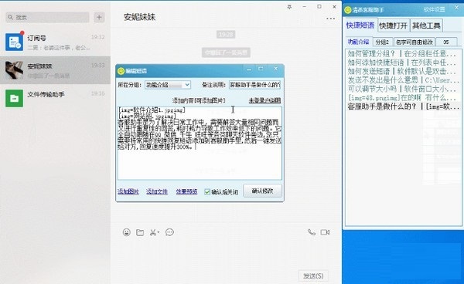The height and width of the screenshot is (284, 464).
Task: Click the yellow logo in 编辑短语 title bar
Action: tap(121, 71)
